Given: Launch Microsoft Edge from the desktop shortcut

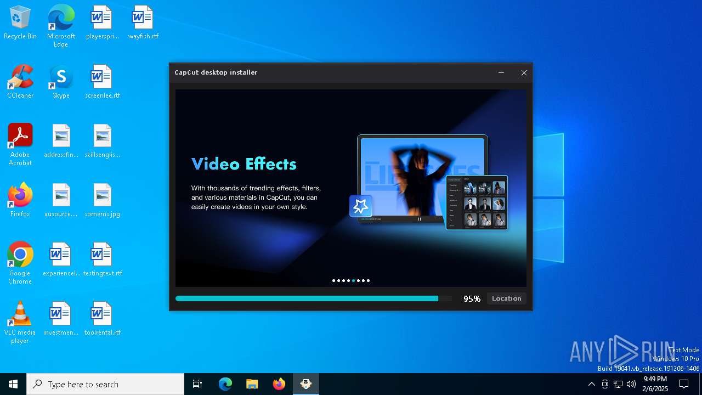Looking at the screenshot, I should [x=61, y=26].
